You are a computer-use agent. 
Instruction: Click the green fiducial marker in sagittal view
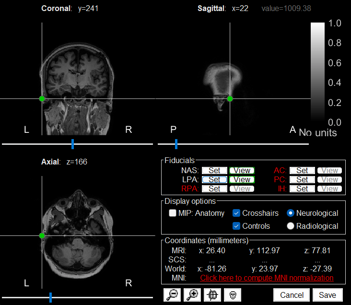(x=230, y=99)
